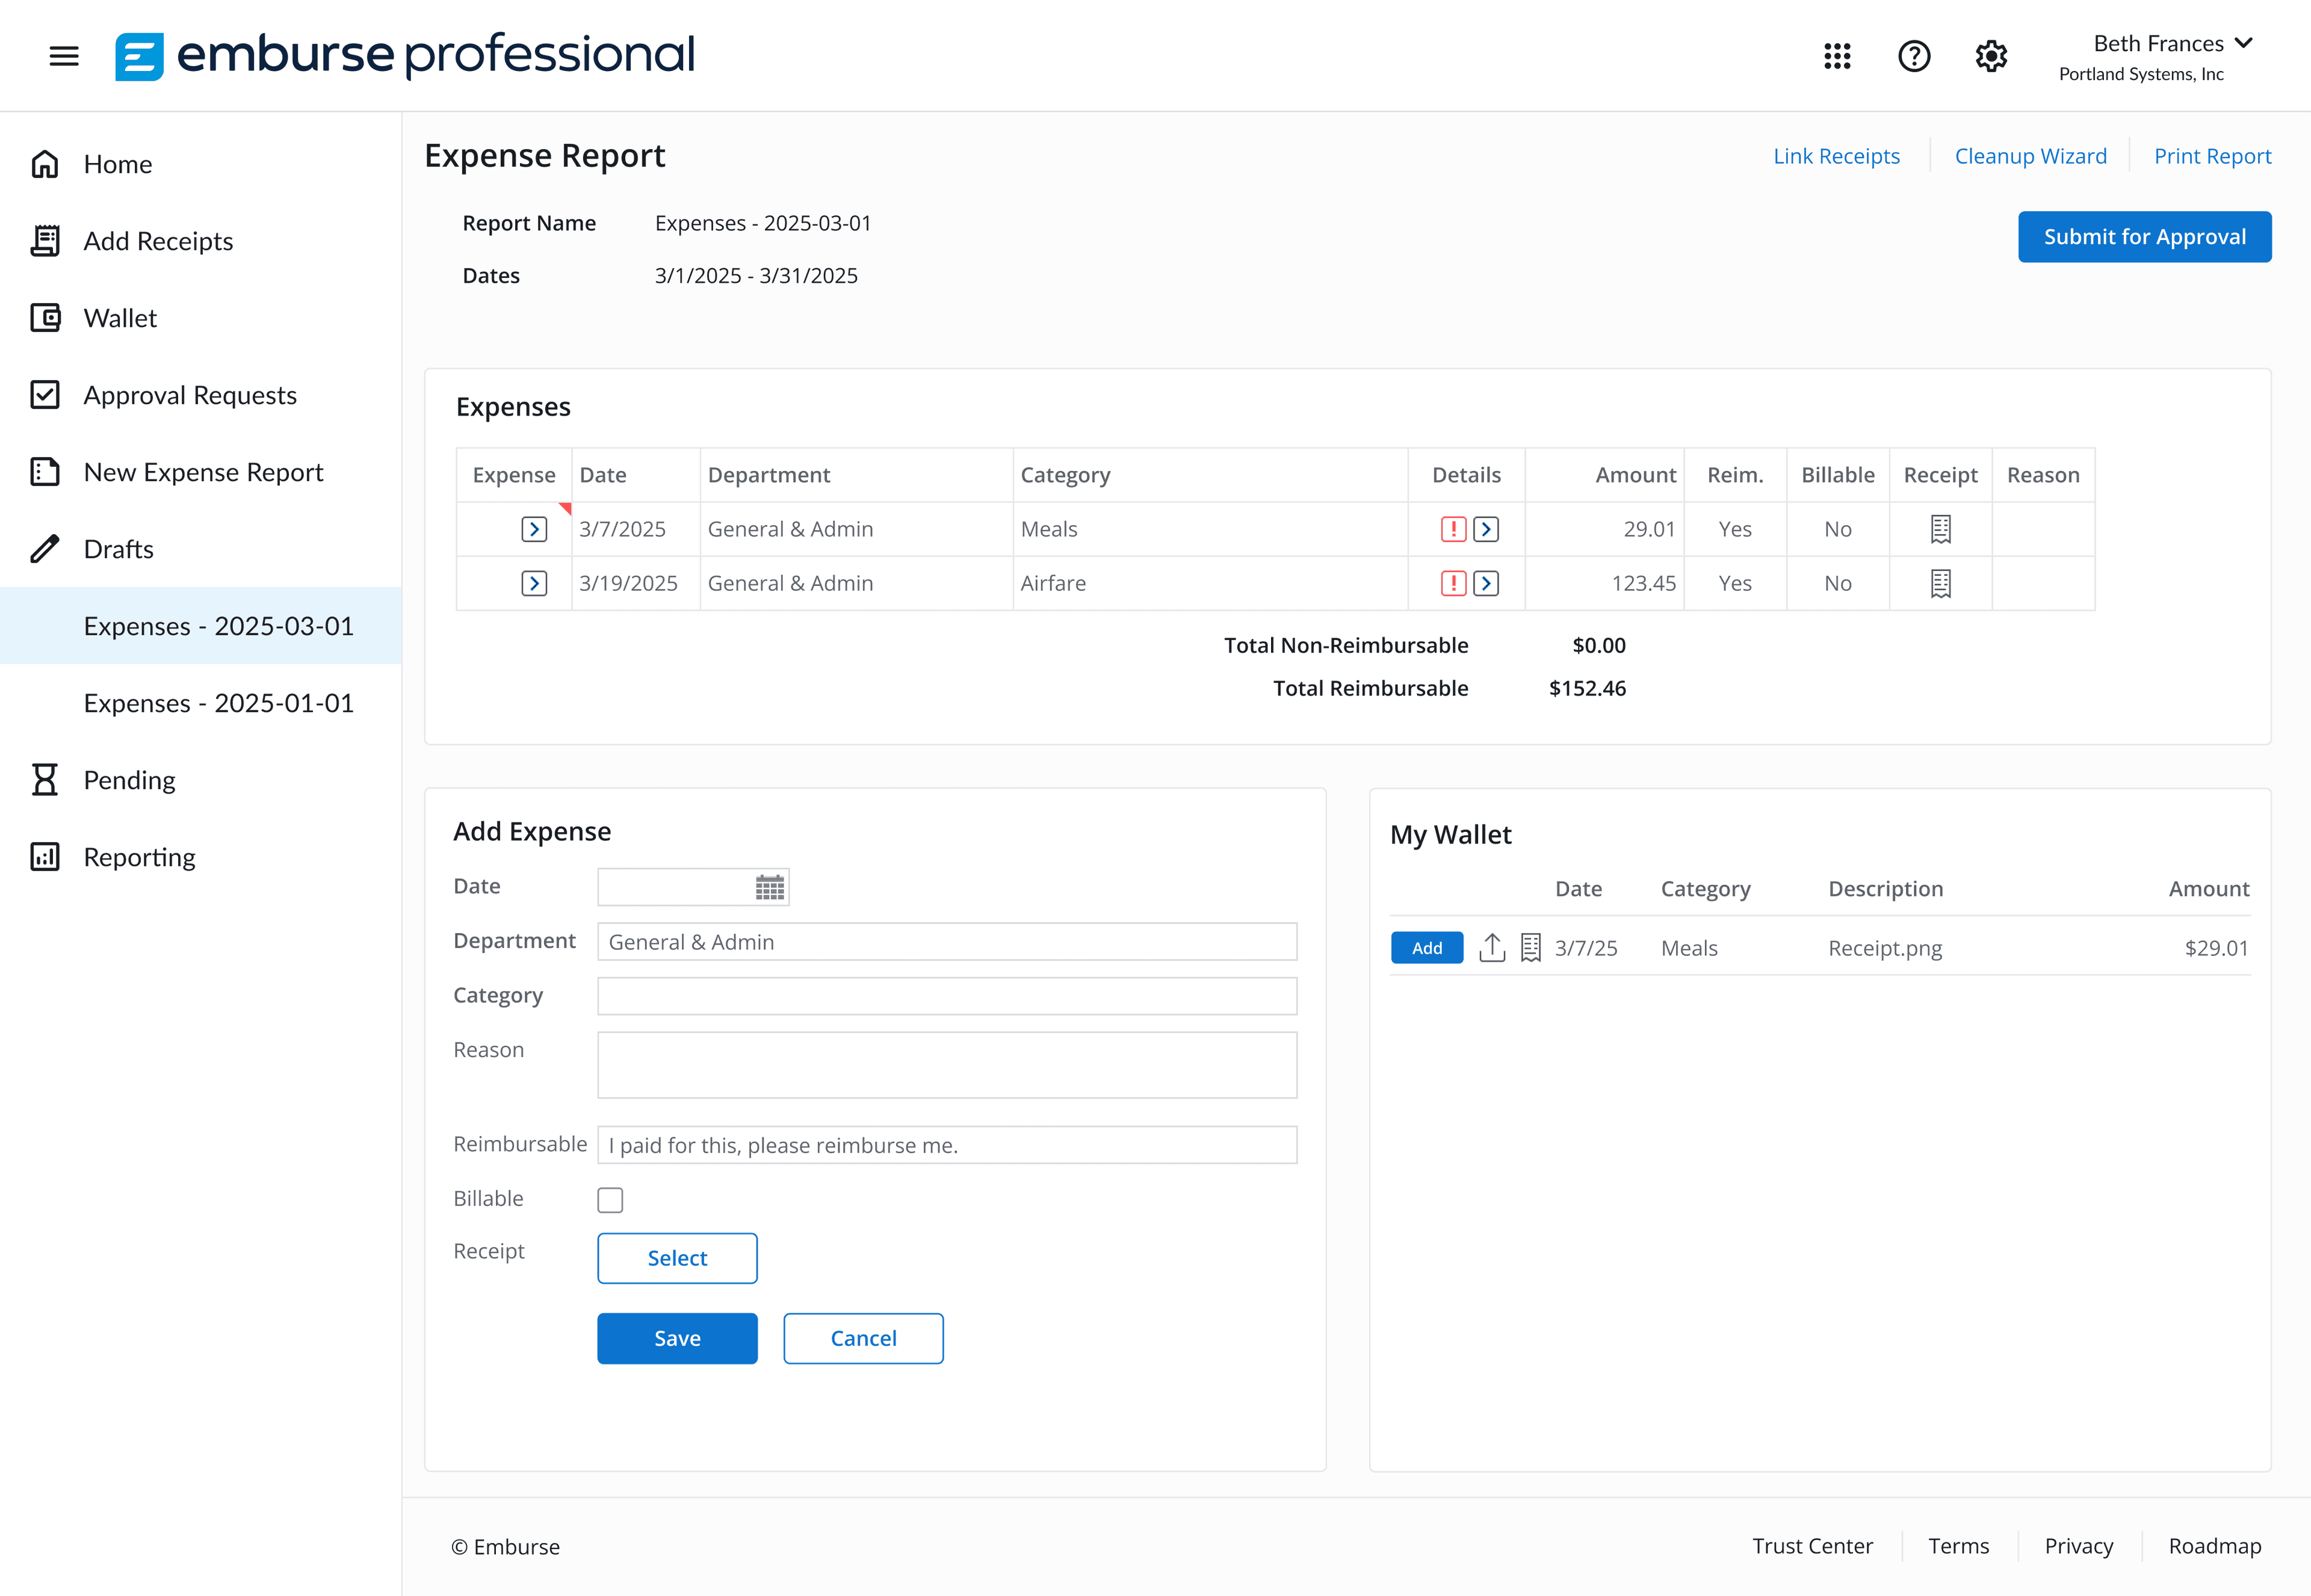This screenshot has width=2311, height=1596.
Task: Open the hamburger navigation menu
Action: pos(64,56)
